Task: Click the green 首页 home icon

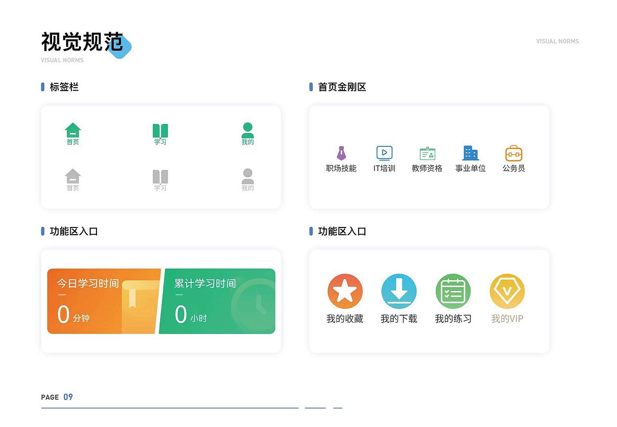Action: 73,130
